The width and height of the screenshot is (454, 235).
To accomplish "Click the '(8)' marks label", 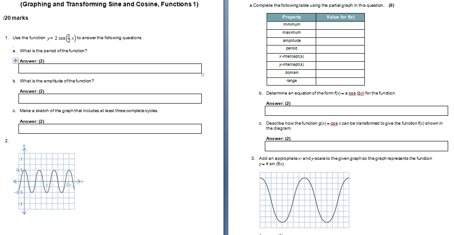I will point(391,5).
